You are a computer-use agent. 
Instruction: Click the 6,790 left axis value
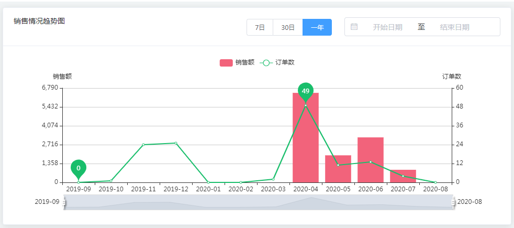click(x=50, y=88)
